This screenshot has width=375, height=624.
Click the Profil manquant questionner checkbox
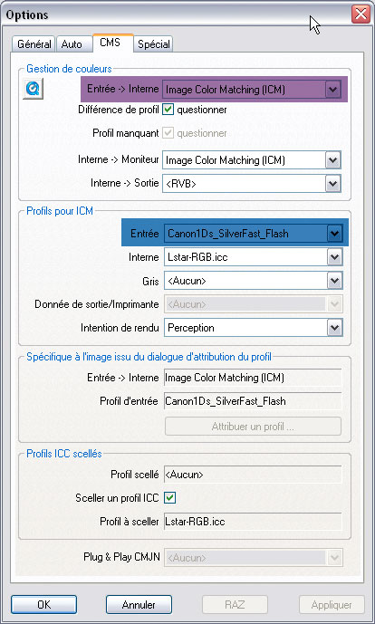(x=168, y=133)
